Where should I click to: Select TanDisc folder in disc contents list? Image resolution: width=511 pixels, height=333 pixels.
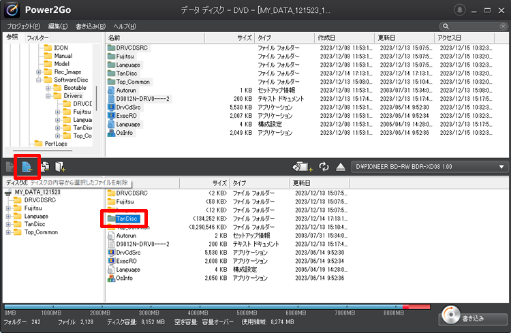(x=127, y=219)
